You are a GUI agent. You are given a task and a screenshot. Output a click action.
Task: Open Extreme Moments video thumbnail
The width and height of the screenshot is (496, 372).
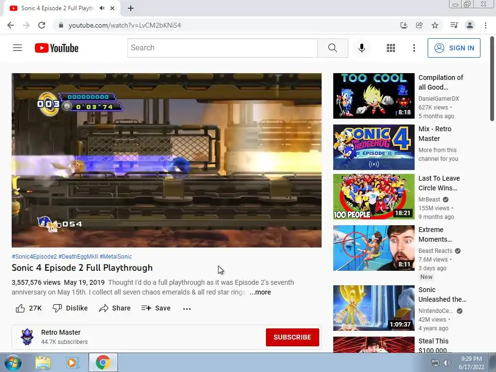[373, 248]
